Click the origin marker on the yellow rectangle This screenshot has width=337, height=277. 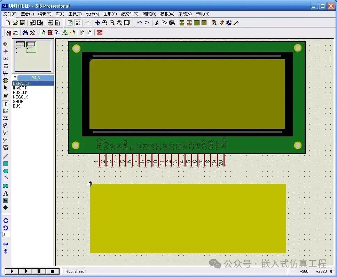90,184
